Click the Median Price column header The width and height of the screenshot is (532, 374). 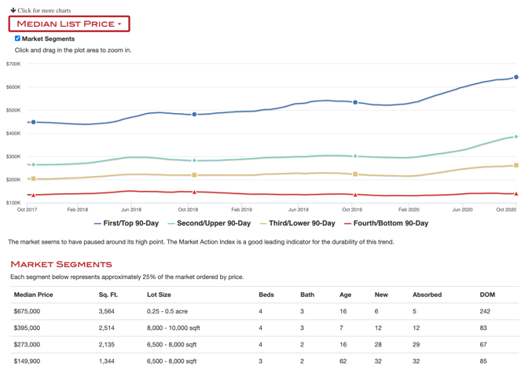tap(33, 295)
